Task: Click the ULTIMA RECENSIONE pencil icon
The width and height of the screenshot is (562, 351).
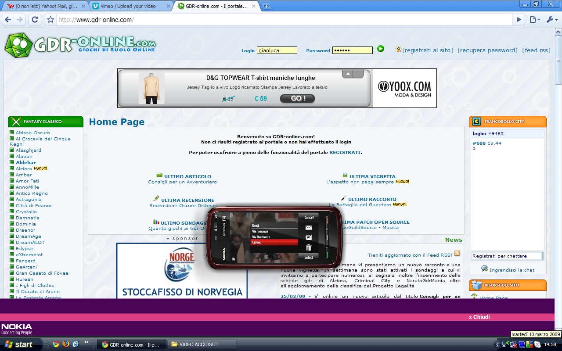Action: point(156,198)
